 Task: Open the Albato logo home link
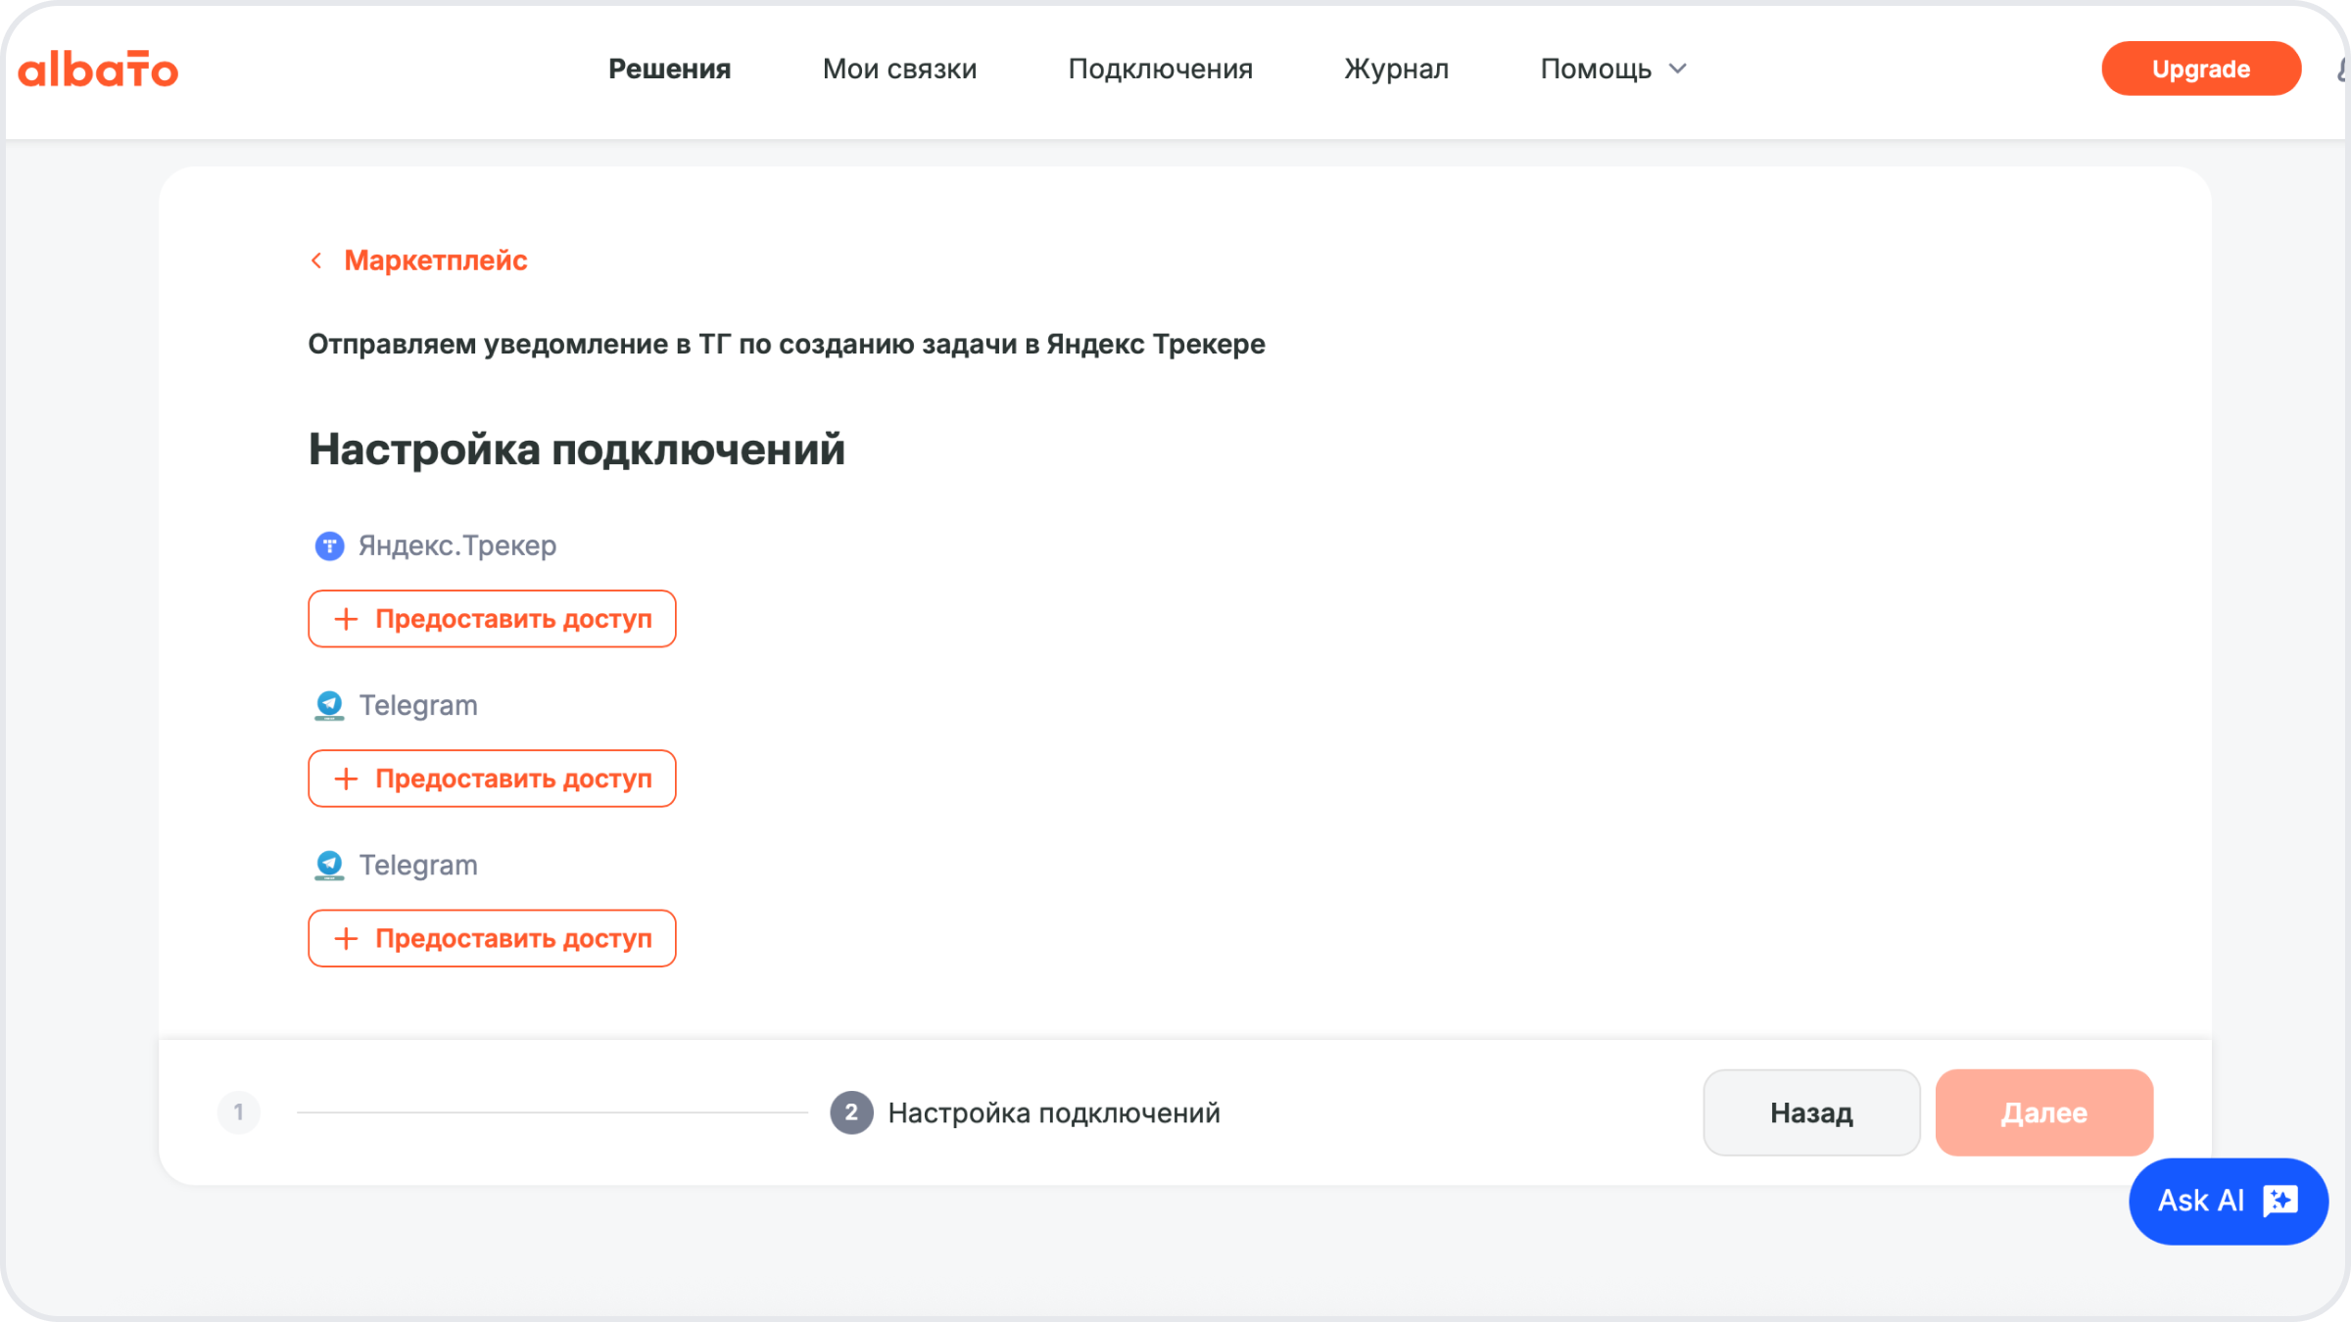98,70
